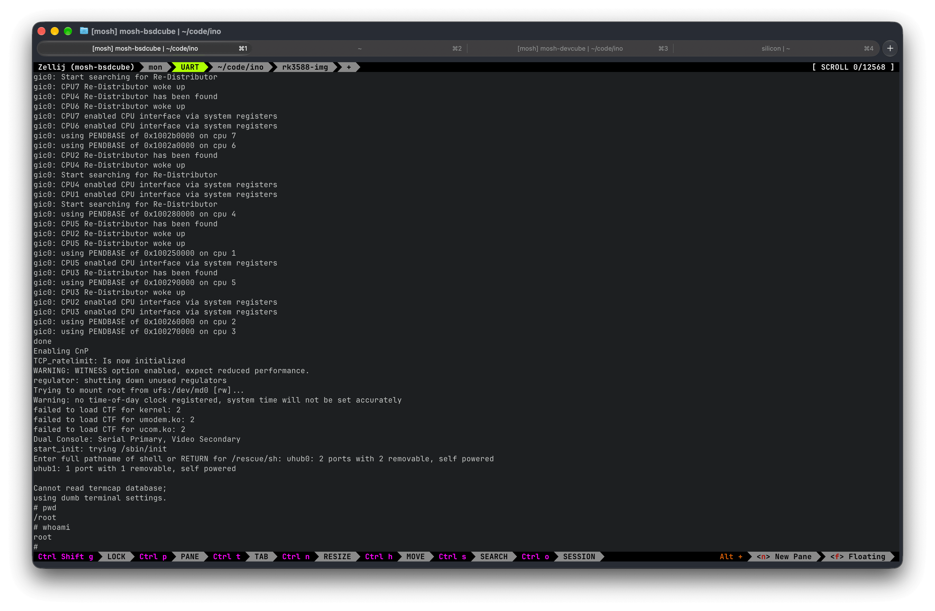Click 'using dumb terminal settings.' line
This screenshot has width=935, height=611.
point(100,498)
